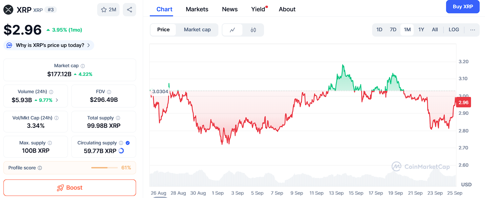
Task: Click the 4.22% market cap change
Action: coord(83,74)
